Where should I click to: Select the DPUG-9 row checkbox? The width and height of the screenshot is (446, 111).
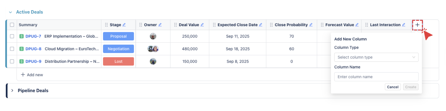12,62
